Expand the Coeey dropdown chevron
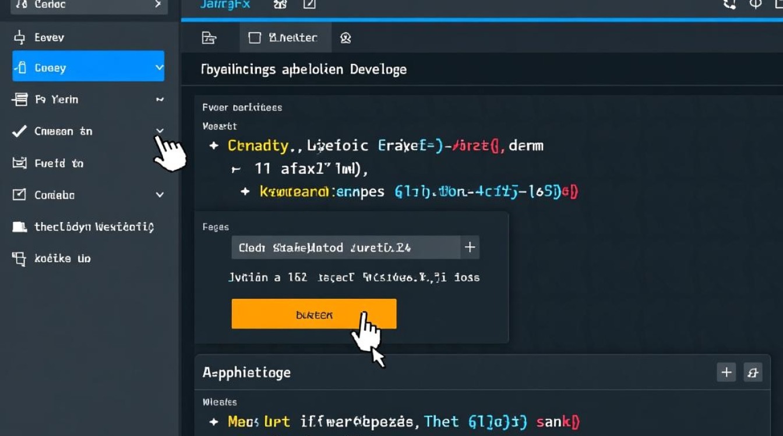Viewport: 783px width, 436px height. pyautogui.click(x=158, y=67)
